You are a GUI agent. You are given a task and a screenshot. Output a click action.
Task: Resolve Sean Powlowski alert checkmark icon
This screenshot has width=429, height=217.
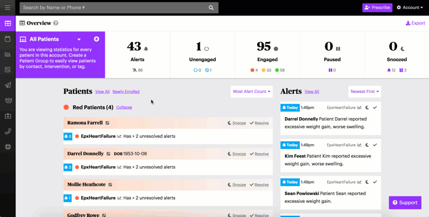coord(375,182)
